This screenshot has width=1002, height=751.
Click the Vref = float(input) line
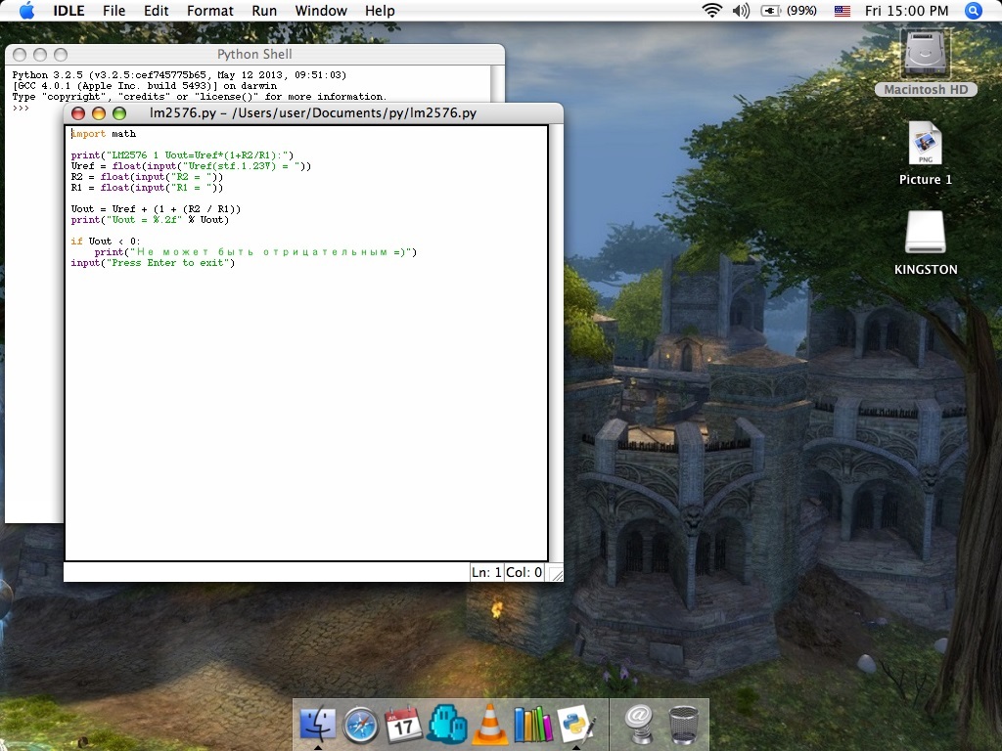click(191, 165)
